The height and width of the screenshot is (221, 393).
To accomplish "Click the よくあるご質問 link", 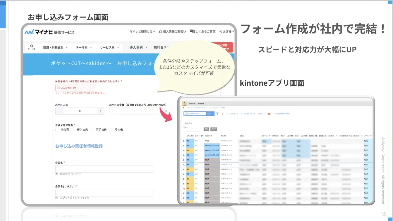I will [x=203, y=31].
